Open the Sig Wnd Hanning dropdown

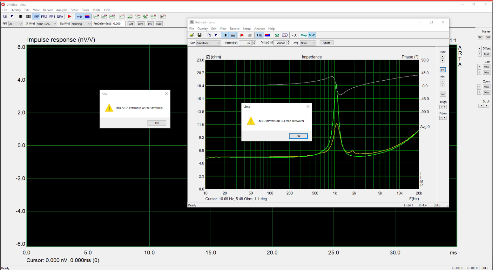(81, 24)
